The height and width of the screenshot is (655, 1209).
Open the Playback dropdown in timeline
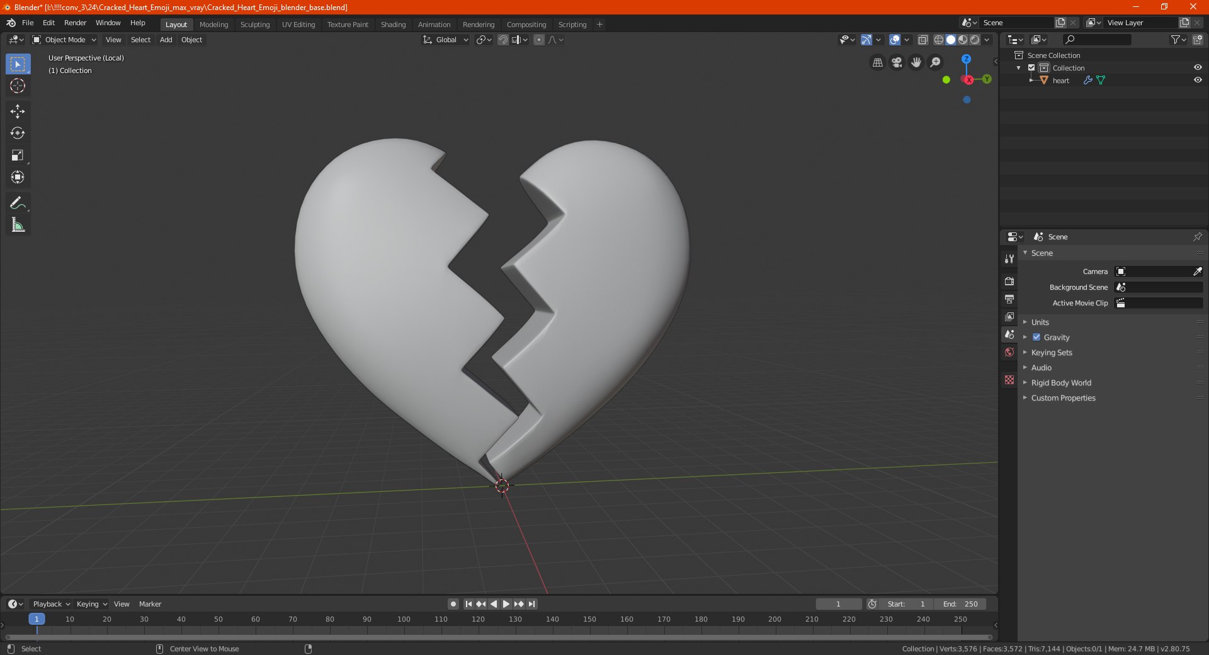click(x=51, y=604)
